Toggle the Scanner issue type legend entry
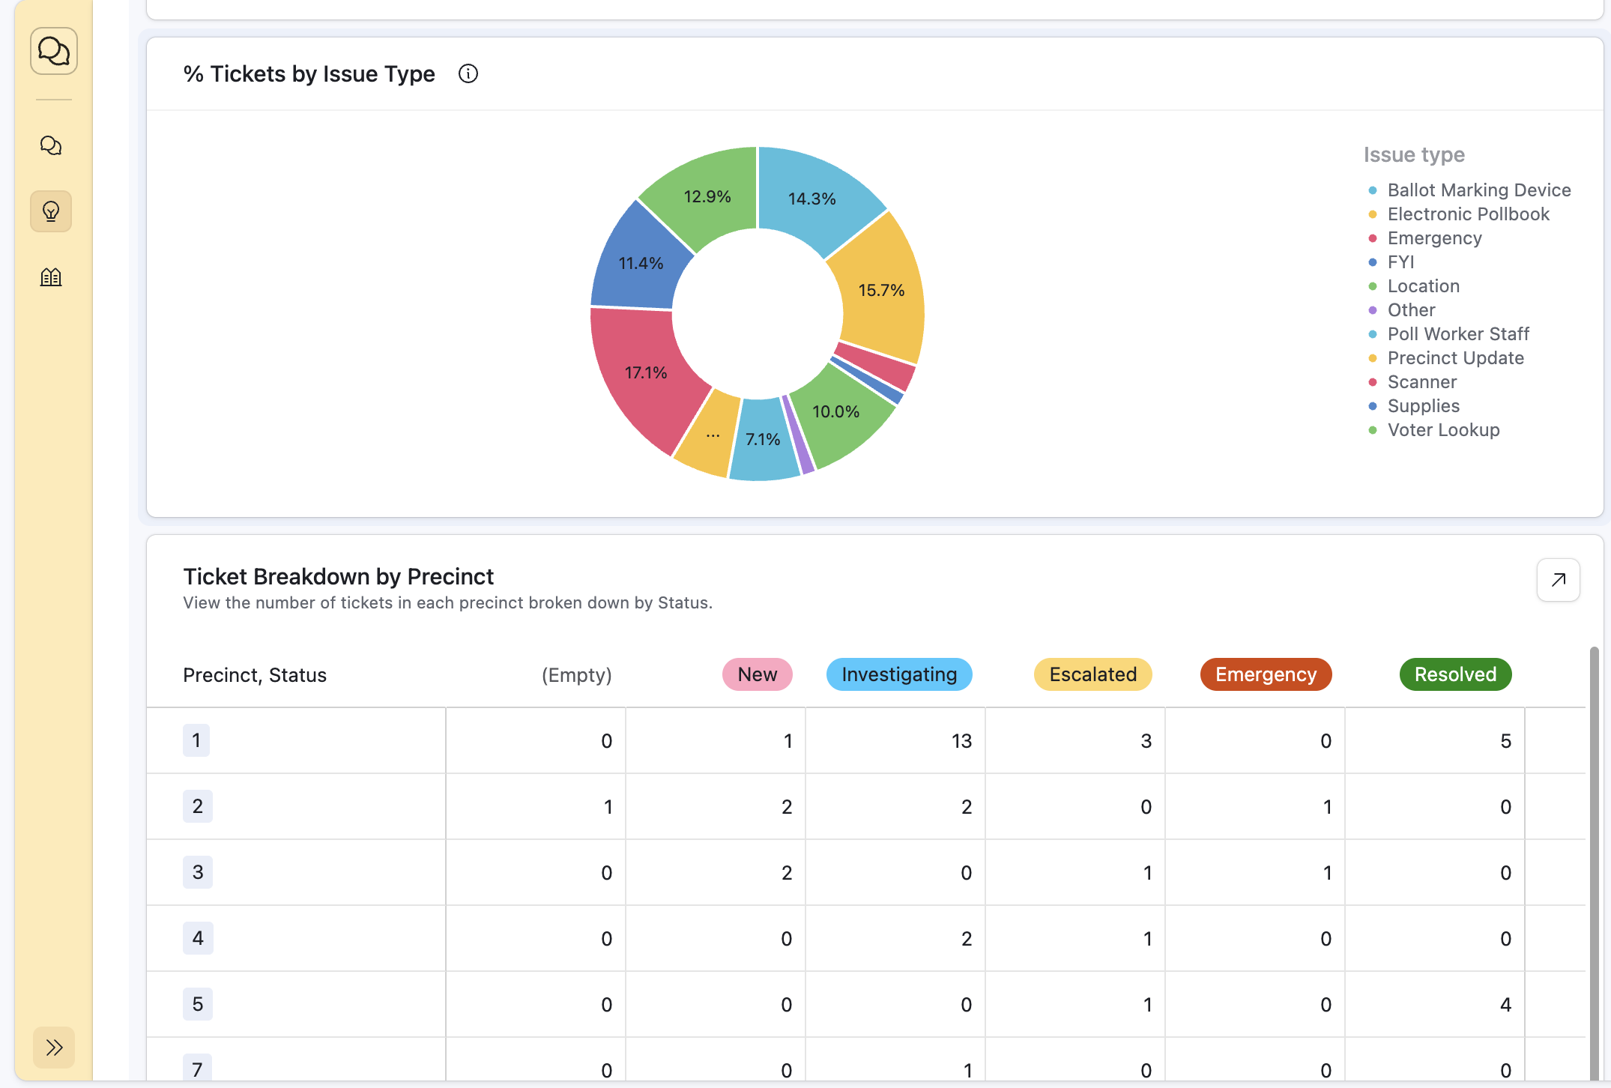The image size is (1611, 1088). pyautogui.click(x=1373, y=382)
